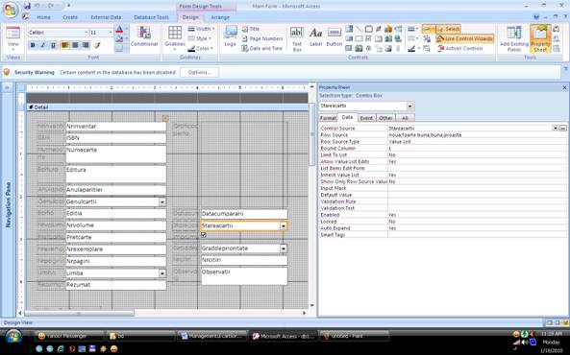Toggle bold formatting
The image size is (570, 355).
click(x=33, y=45)
